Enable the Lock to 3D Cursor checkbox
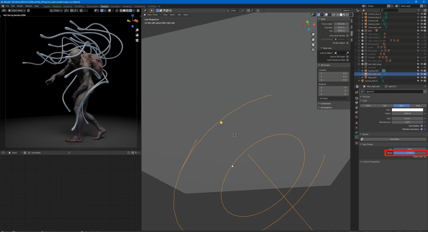 [347, 57]
